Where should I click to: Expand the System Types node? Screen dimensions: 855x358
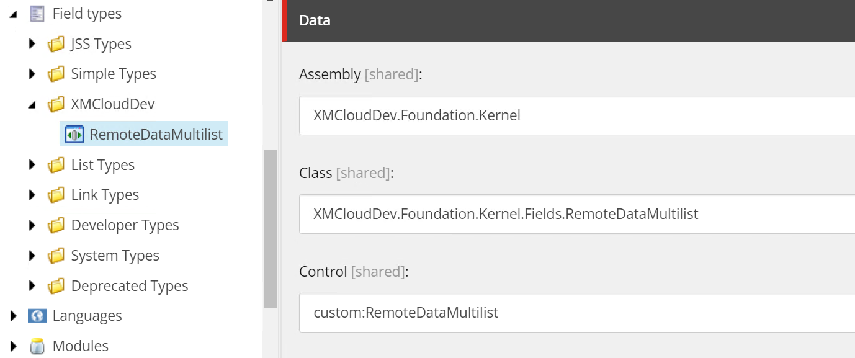32,255
